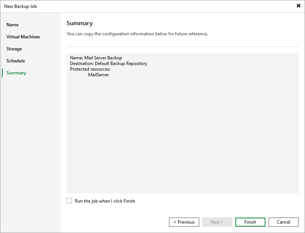The width and height of the screenshot is (305, 233).
Task: Click the Destination: Default Backup Repository line
Action: pyautogui.click(x=108, y=64)
